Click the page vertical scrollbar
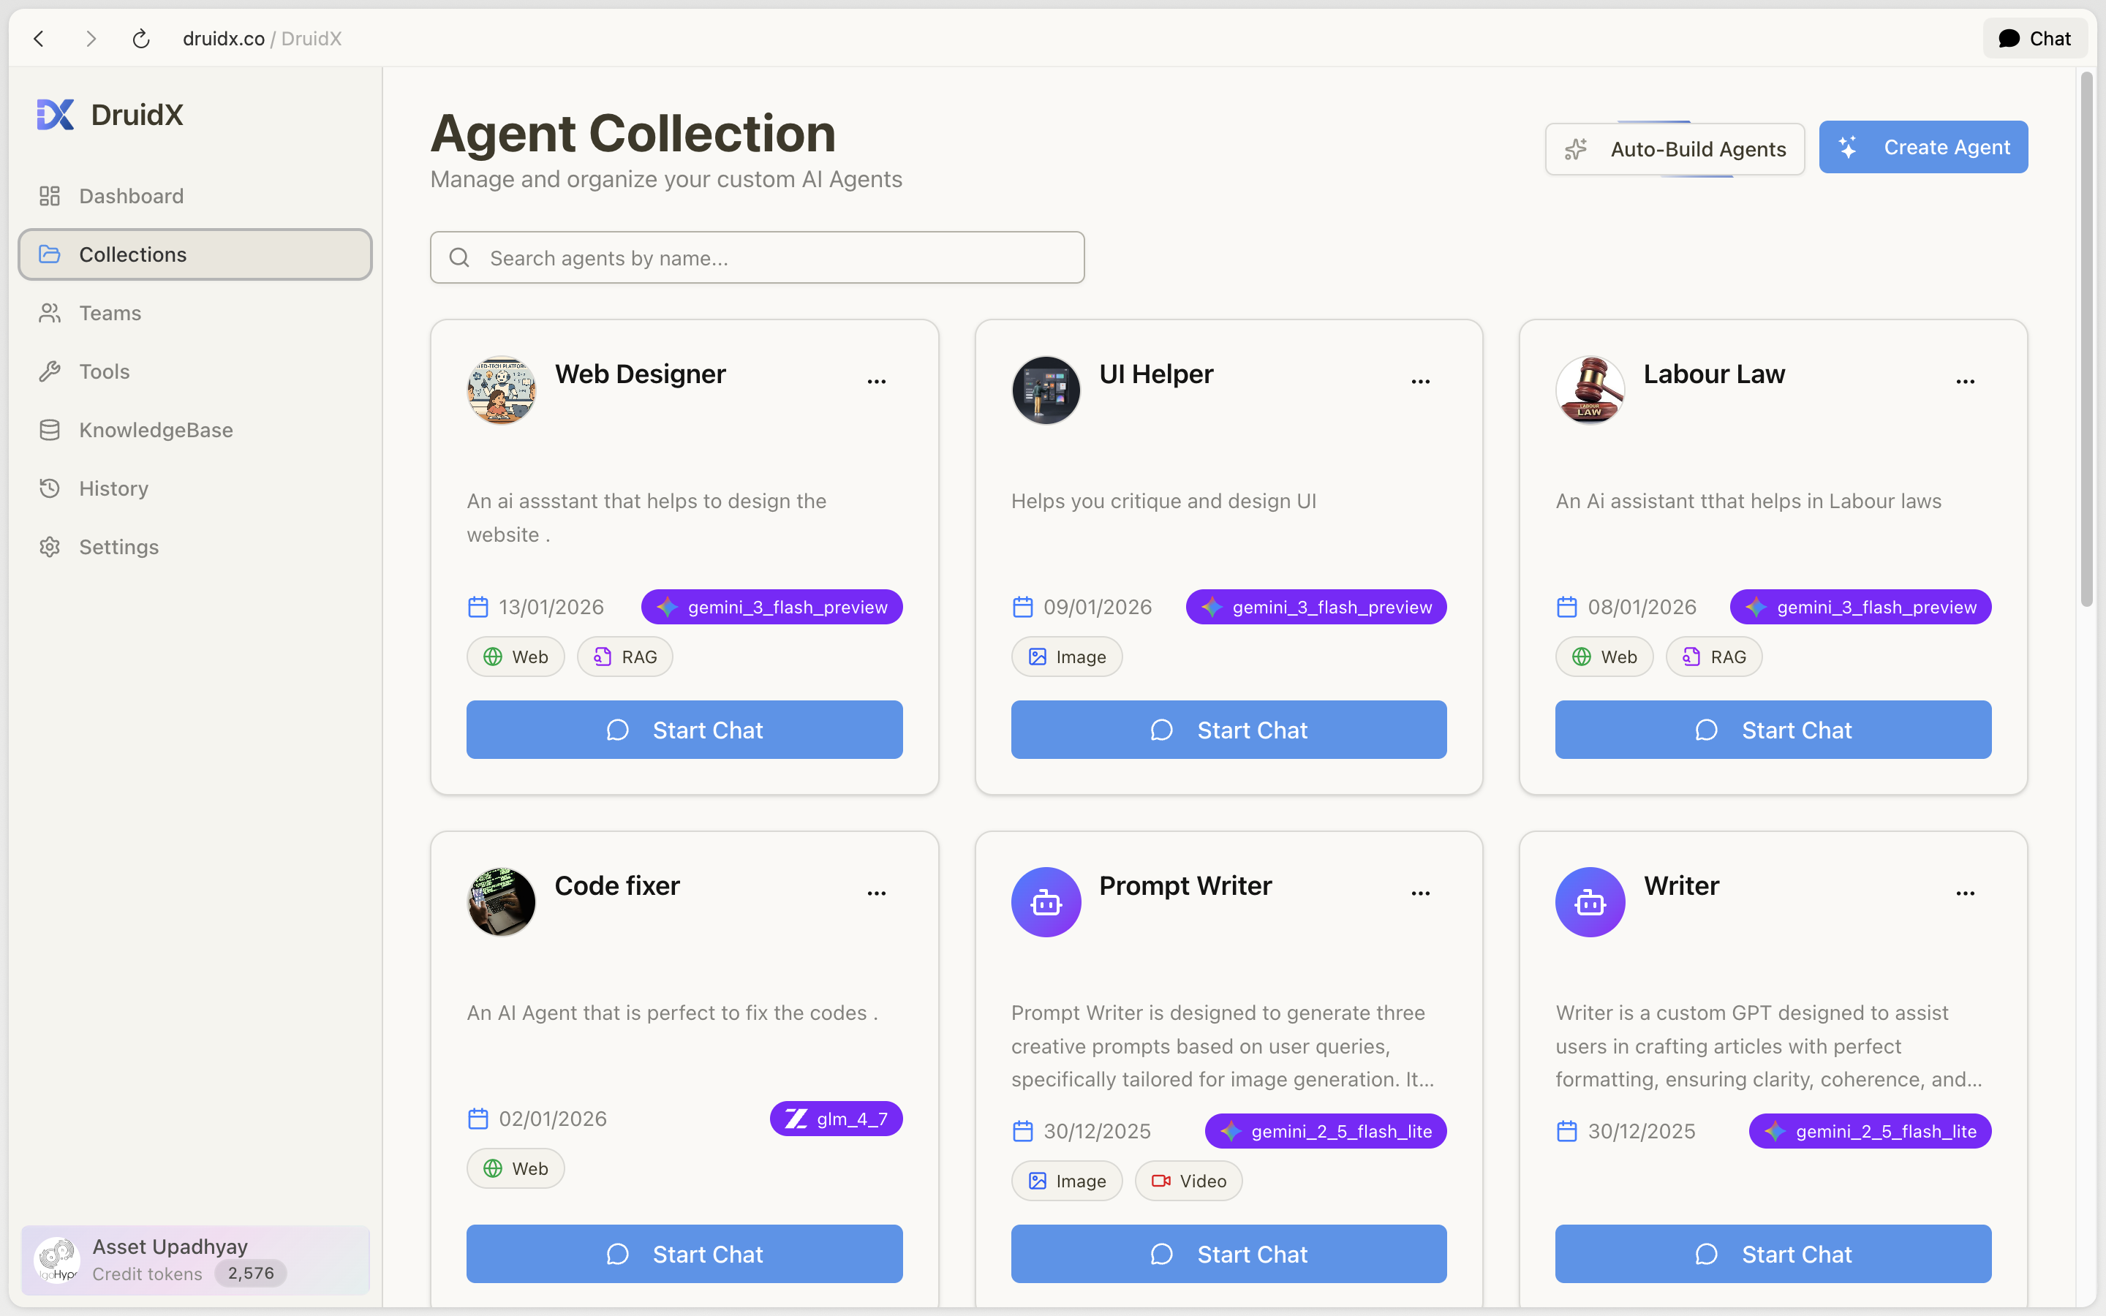 click(2086, 339)
